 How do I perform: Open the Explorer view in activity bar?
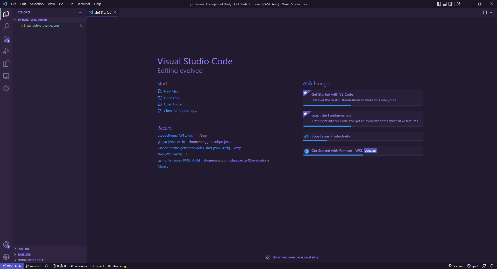click(x=6, y=14)
